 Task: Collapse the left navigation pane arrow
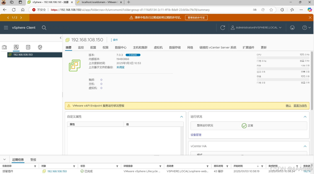tap(61, 38)
